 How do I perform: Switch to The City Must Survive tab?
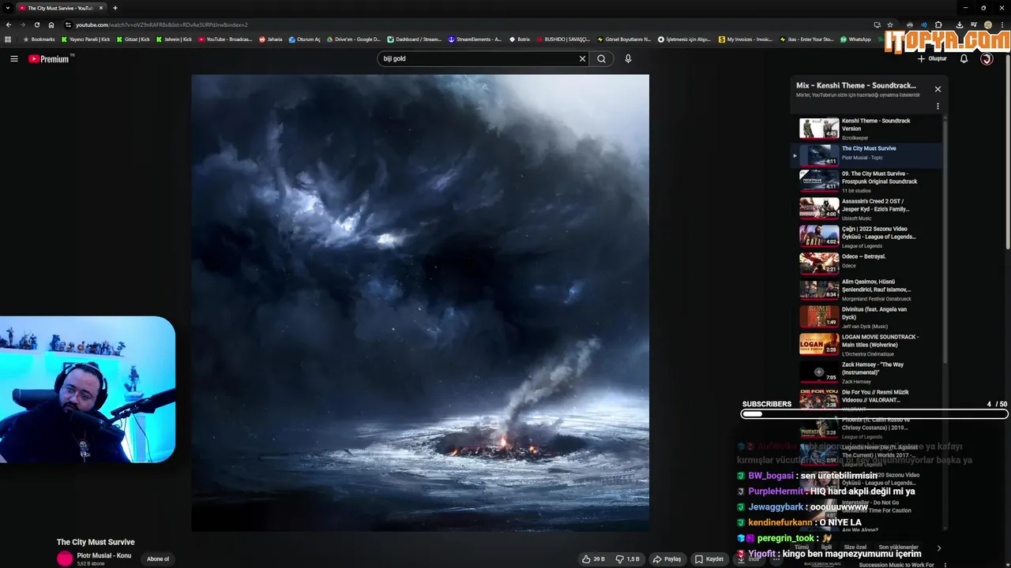[60, 8]
